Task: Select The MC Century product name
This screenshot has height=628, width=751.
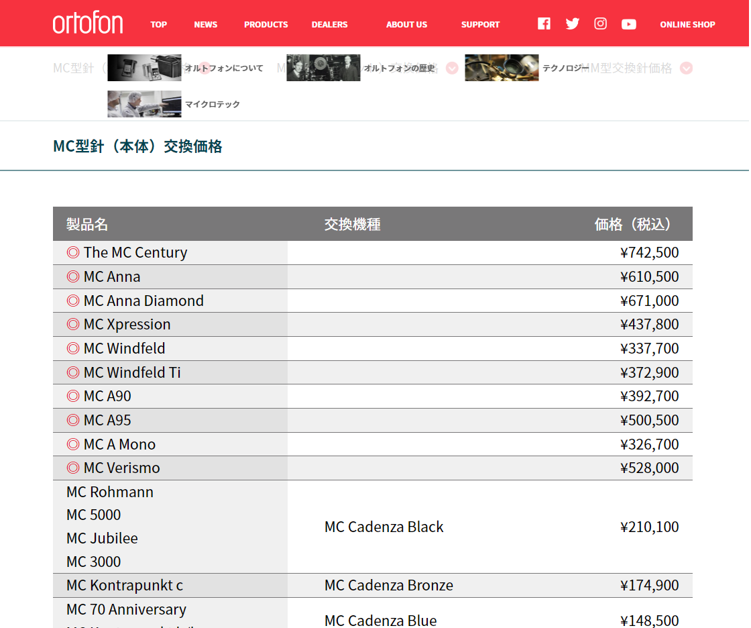Action: click(135, 253)
